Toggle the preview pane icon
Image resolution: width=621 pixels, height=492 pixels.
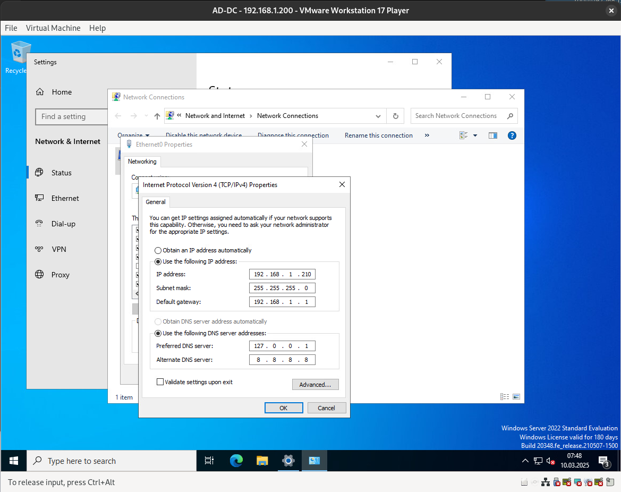pos(493,135)
